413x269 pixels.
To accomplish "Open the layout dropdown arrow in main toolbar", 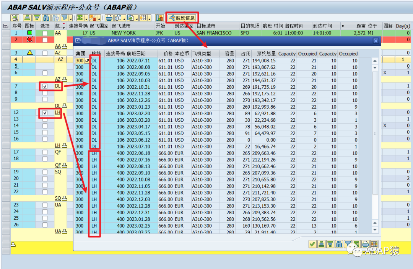I will coord(149,18).
